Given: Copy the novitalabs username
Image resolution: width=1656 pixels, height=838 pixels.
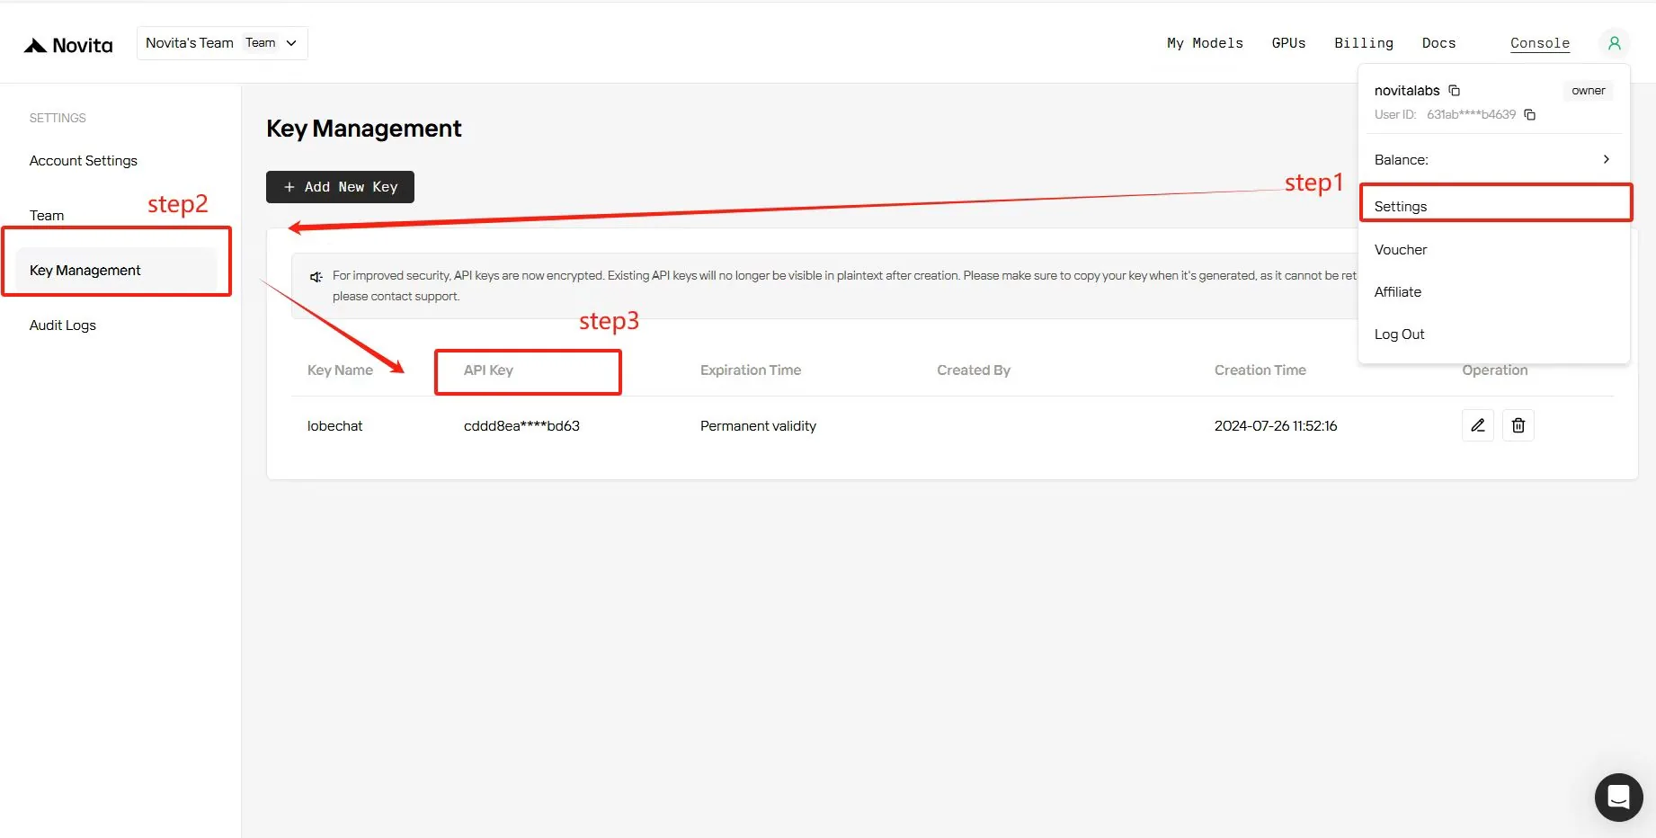Looking at the screenshot, I should (x=1455, y=90).
